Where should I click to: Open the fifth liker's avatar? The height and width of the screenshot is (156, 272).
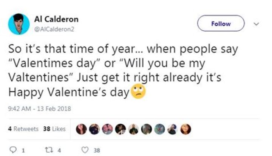tap(134, 129)
